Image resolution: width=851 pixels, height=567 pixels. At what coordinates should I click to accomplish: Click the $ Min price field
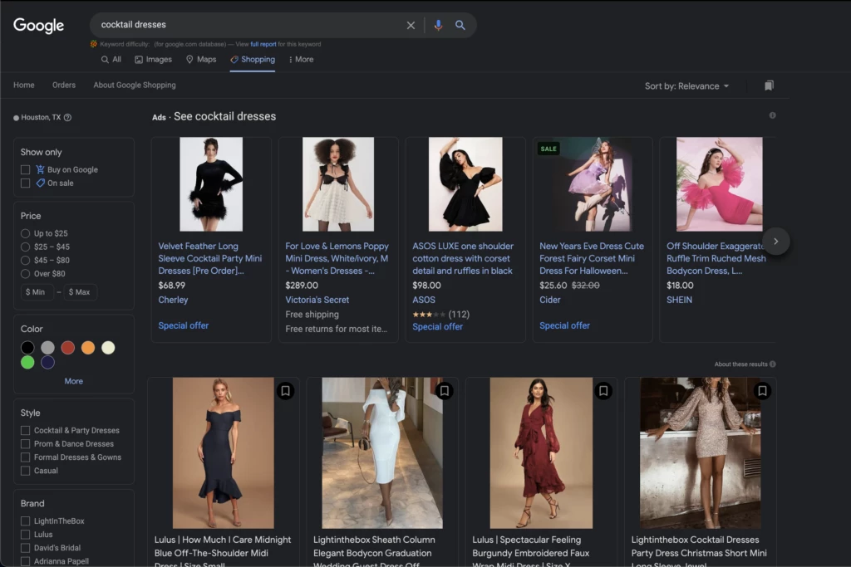pos(37,292)
